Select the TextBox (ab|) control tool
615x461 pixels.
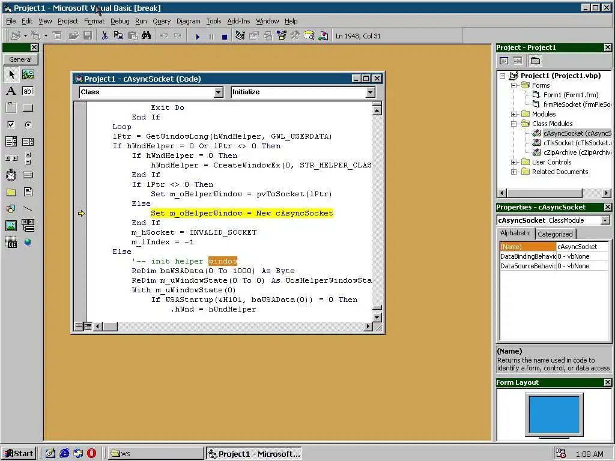28,91
